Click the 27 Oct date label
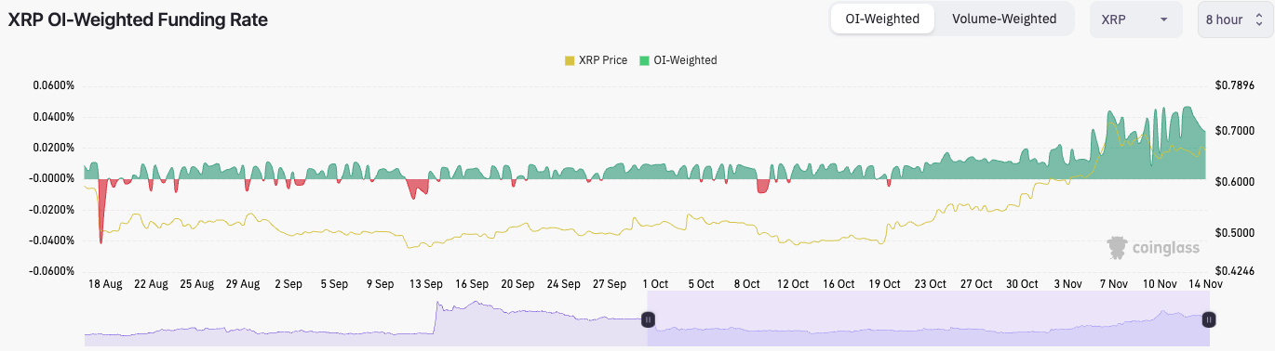Image resolution: width=1275 pixels, height=351 pixels. [976, 284]
